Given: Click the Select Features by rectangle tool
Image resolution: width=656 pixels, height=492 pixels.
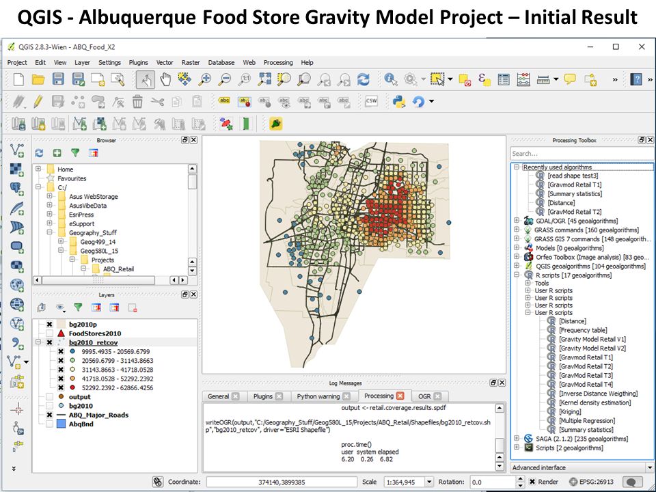Looking at the screenshot, I should click(437, 79).
